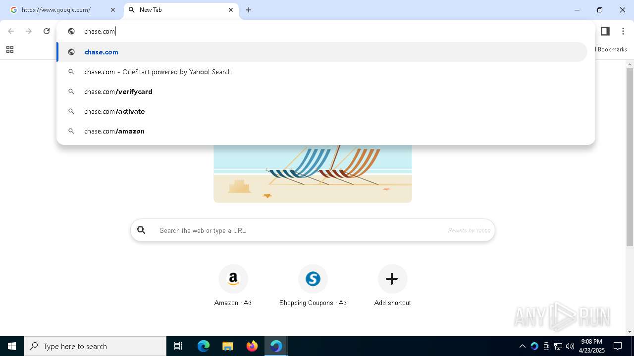The image size is (634, 356).
Task: Select chase.com OneStart Yahoo search suggestion
Action: click(x=322, y=72)
